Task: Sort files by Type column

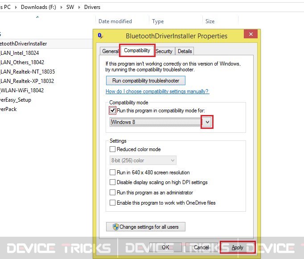Action: pyautogui.click(x=158, y=21)
